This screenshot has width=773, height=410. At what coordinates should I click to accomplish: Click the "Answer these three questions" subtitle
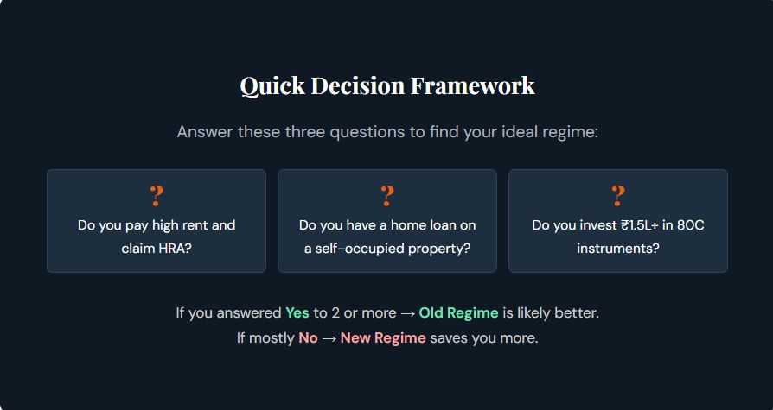[387, 132]
